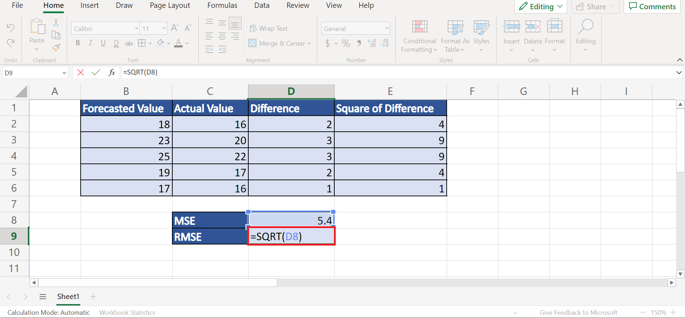Apply the Borders icon
Screen dimensions: 685x318
142,43
